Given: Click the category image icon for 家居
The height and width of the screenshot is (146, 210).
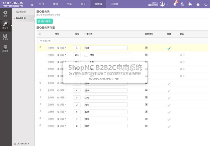Looking at the screenshot, I should point(146,126).
